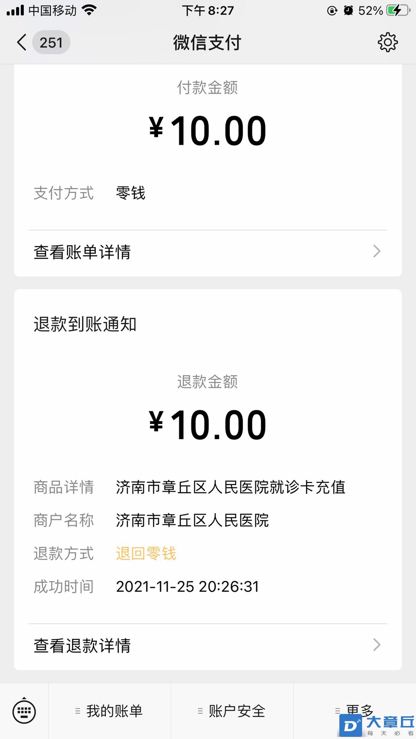Tap the 退款到账通知 card title
The width and height of the screenshot is (416, 739).
click(85, 324)
